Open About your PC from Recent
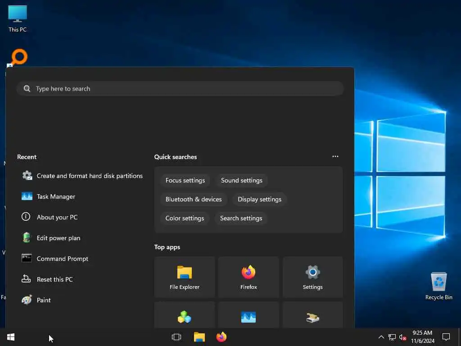461x346 pixels. point(50,217)
